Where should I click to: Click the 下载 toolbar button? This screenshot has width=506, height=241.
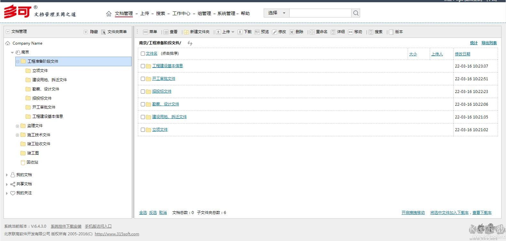[x=245, y=32]
